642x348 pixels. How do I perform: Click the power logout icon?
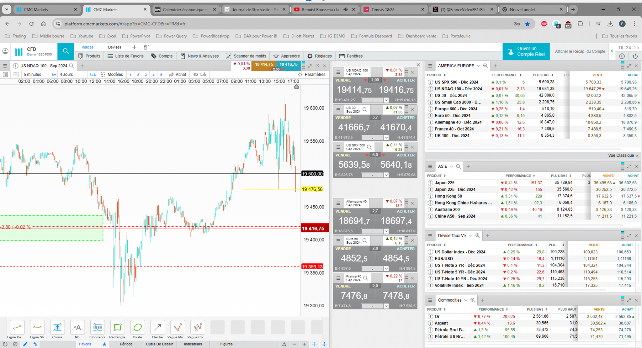click(635, 56)
